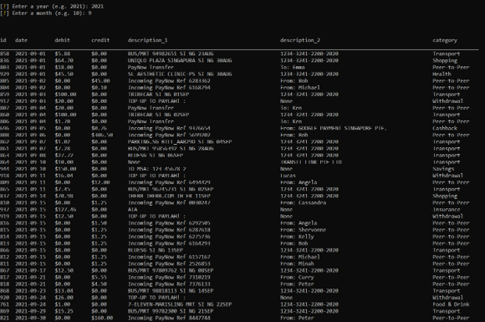Image resolution: width=485 pixels, height=322 pixels.
Task: Click the 'Health' category cell
Action: 442,74
